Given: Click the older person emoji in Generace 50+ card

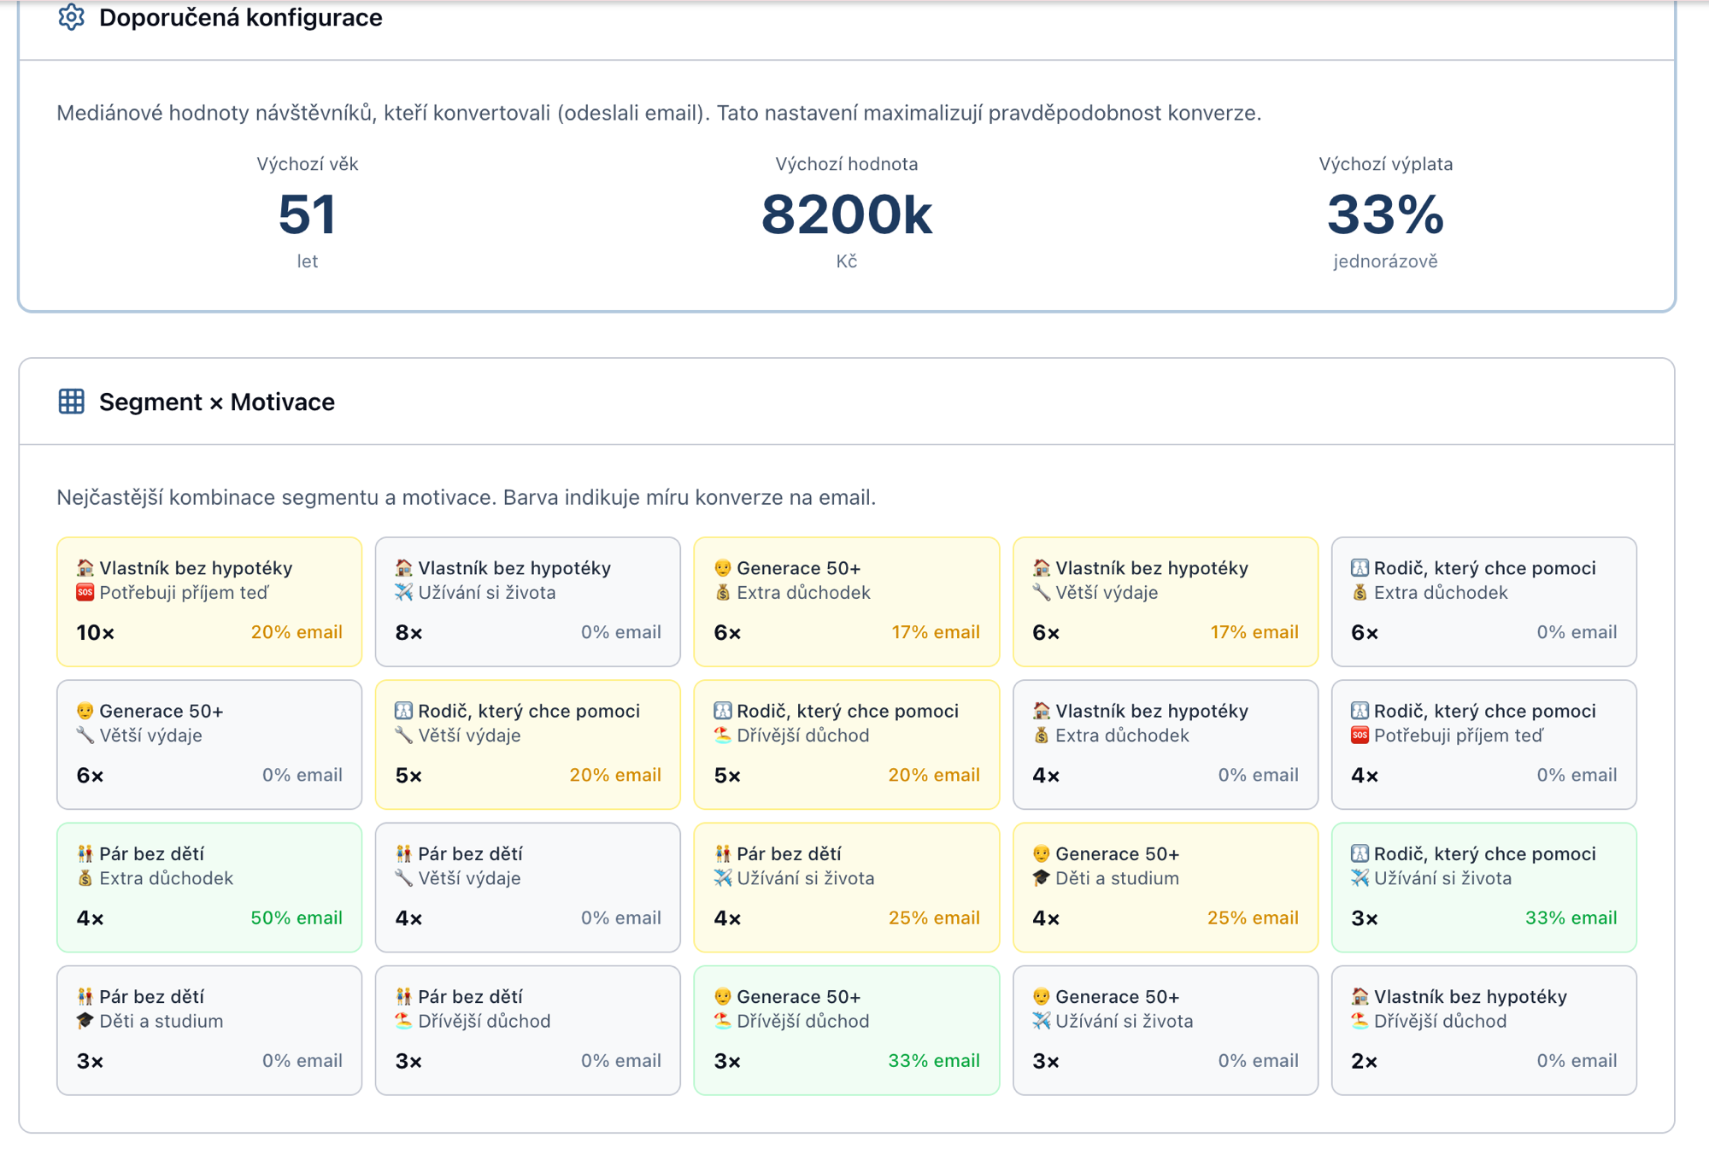Looking at the screenshot, I should coord(722,567).
